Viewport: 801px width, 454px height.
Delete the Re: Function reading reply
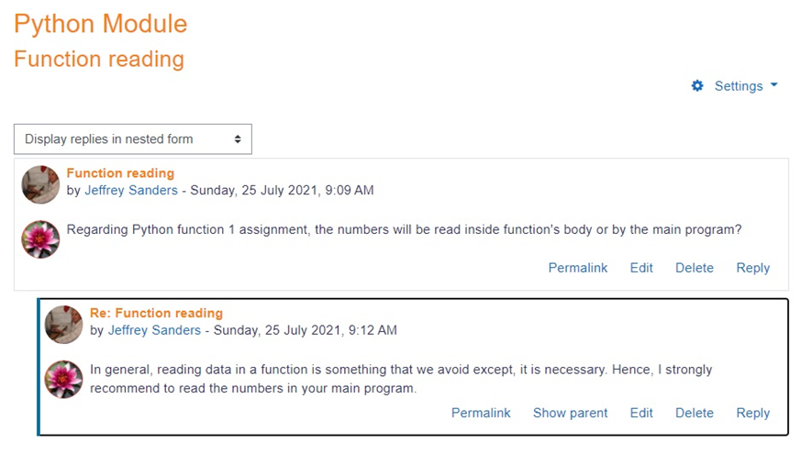(695, 413)
